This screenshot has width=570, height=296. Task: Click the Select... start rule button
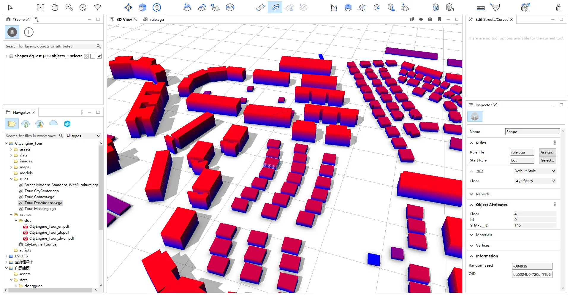click(547, 160)
